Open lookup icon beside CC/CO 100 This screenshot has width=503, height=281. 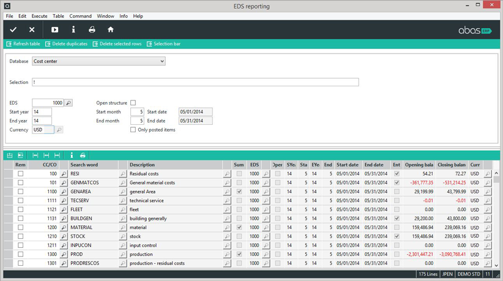64,174
